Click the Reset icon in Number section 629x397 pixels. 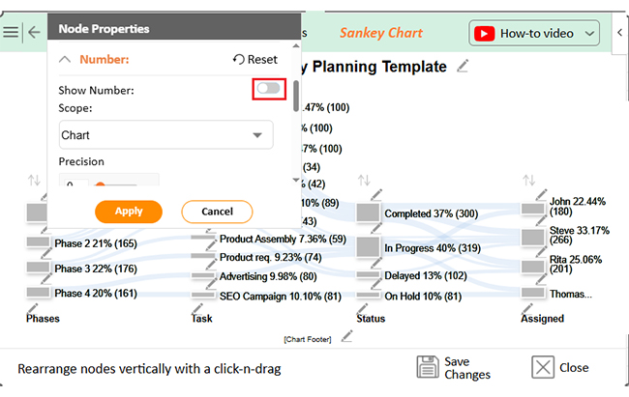[x=238, y=60]
